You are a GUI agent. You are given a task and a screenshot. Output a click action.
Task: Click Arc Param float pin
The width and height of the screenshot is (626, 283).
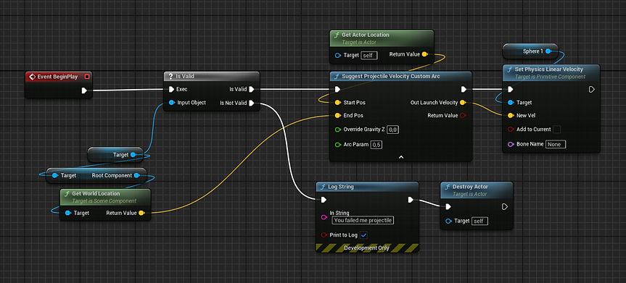click(x=338, y=145)
